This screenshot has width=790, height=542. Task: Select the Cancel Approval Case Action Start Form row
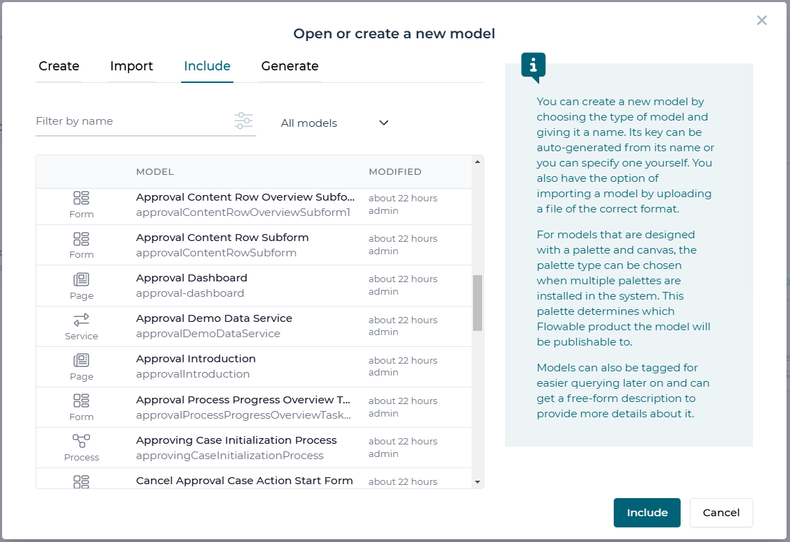coord(245,480)
